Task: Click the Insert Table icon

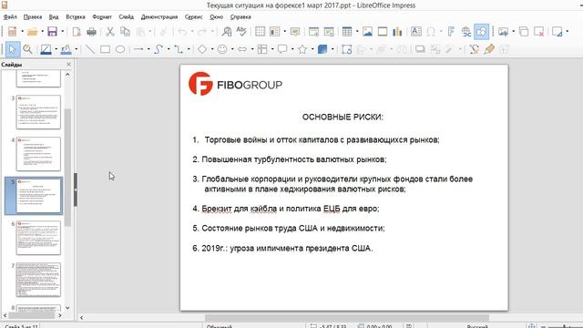Action: tap(347, 32)
